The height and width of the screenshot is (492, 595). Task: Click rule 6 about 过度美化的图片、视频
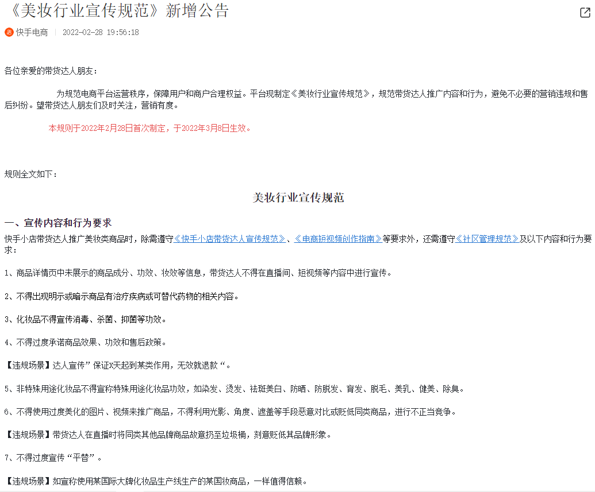[x=231, y=412]
